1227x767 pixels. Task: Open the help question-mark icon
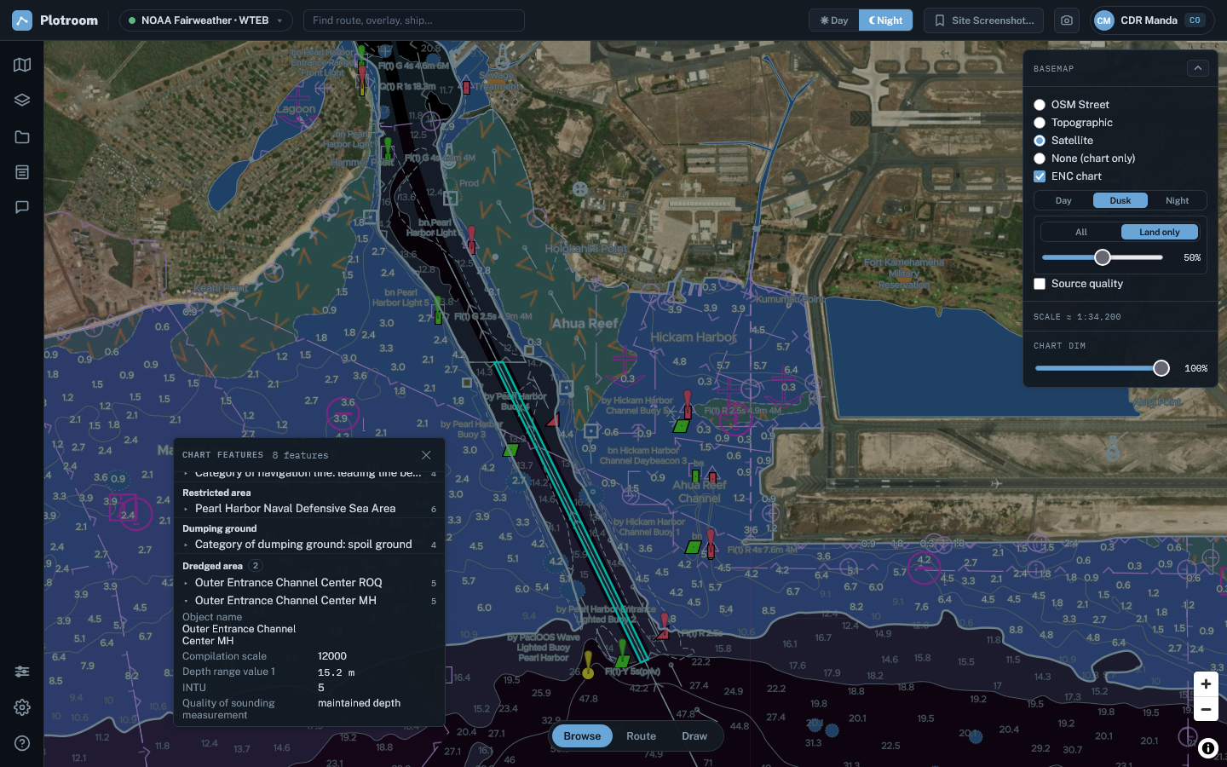coord(22,743)
